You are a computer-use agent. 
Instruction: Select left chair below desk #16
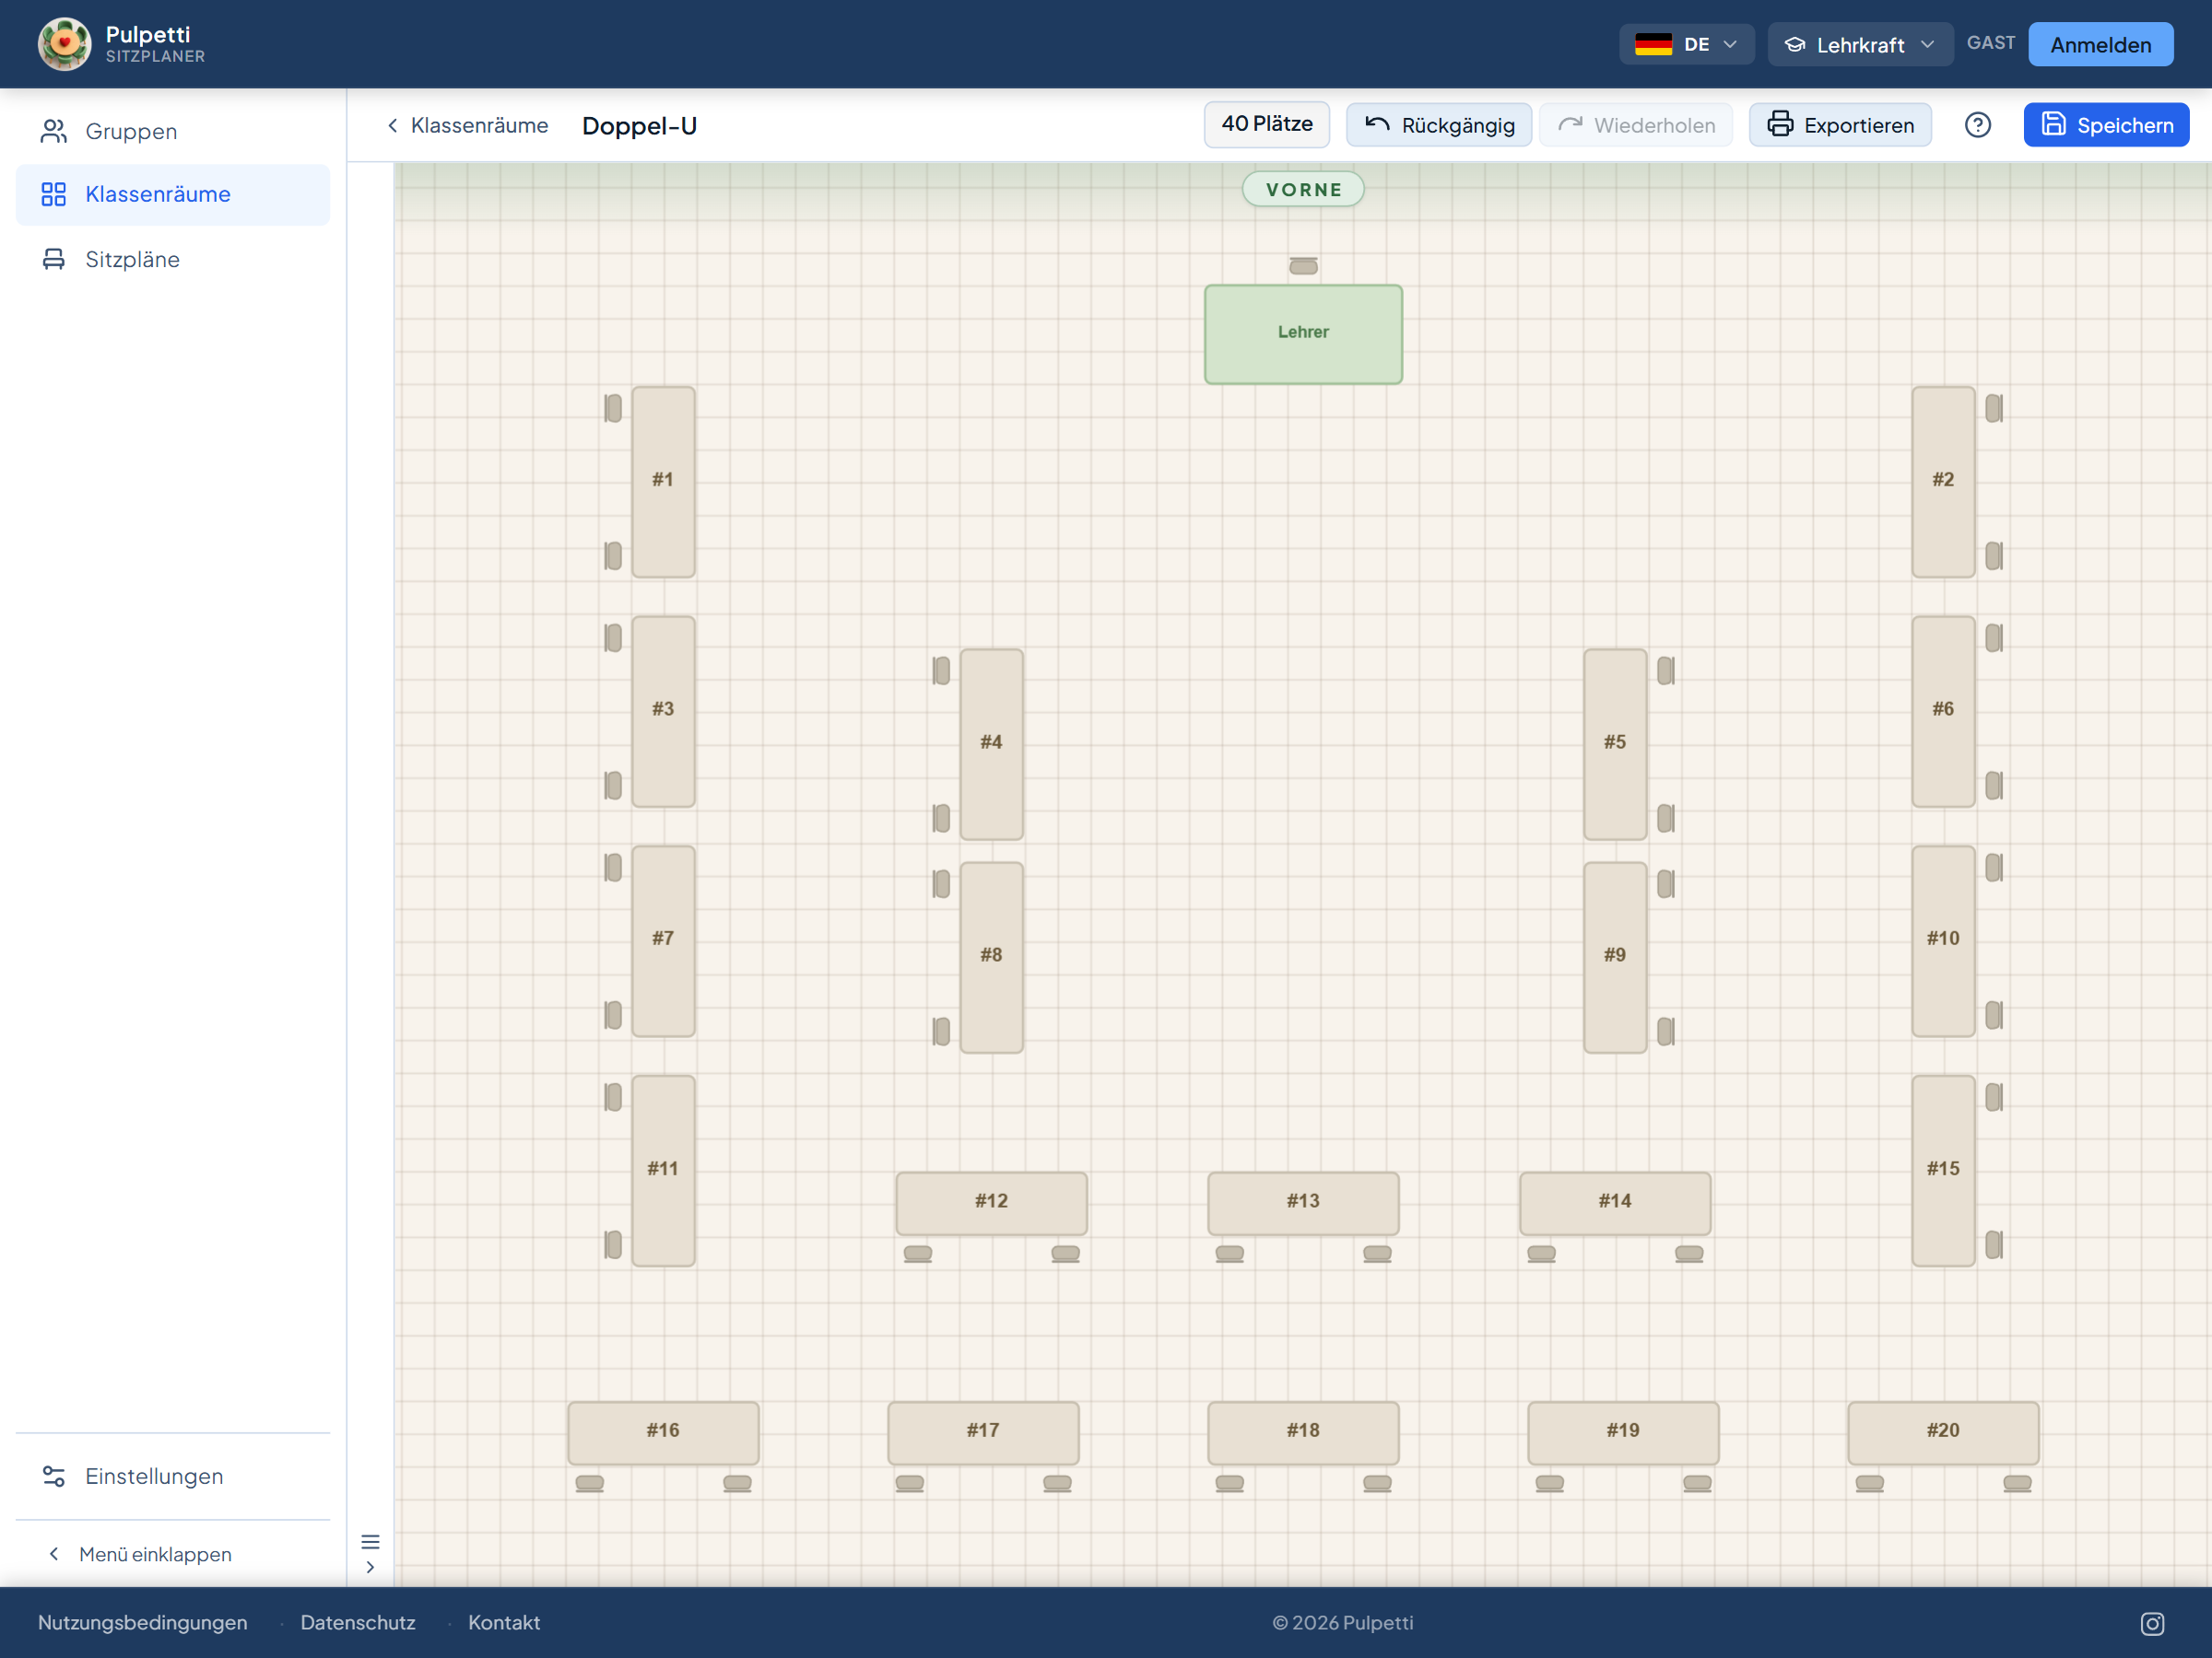click(590, 1483)
